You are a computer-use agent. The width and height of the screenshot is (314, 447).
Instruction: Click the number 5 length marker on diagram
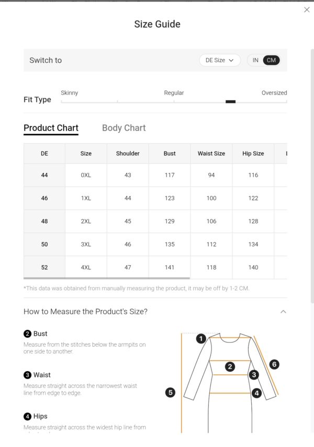171,392
